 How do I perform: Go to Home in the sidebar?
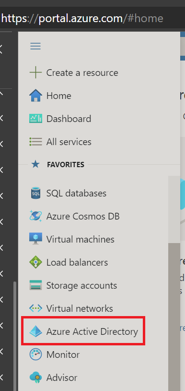click(58, 96)
